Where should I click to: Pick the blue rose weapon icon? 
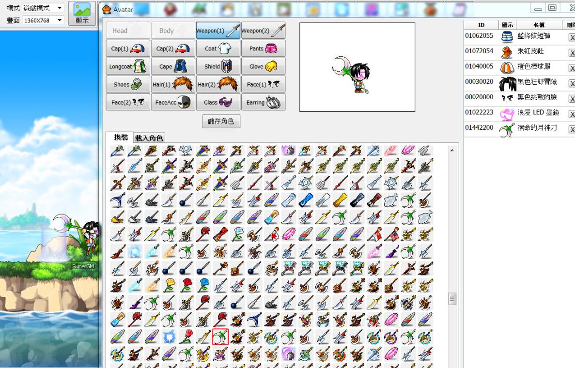(203, 285)
